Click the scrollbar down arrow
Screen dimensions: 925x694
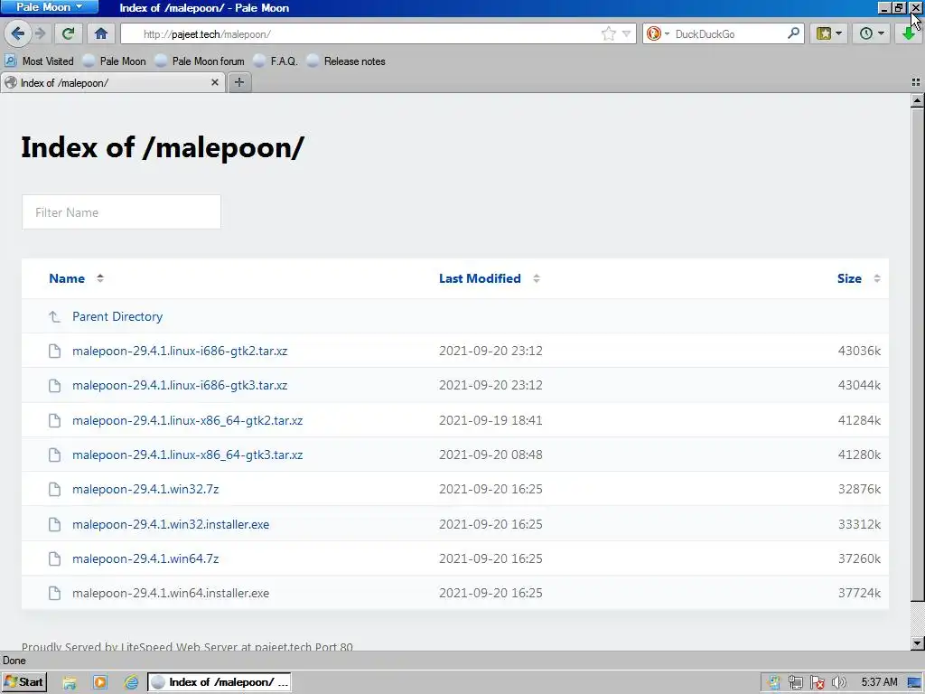(x=917, y=642)
